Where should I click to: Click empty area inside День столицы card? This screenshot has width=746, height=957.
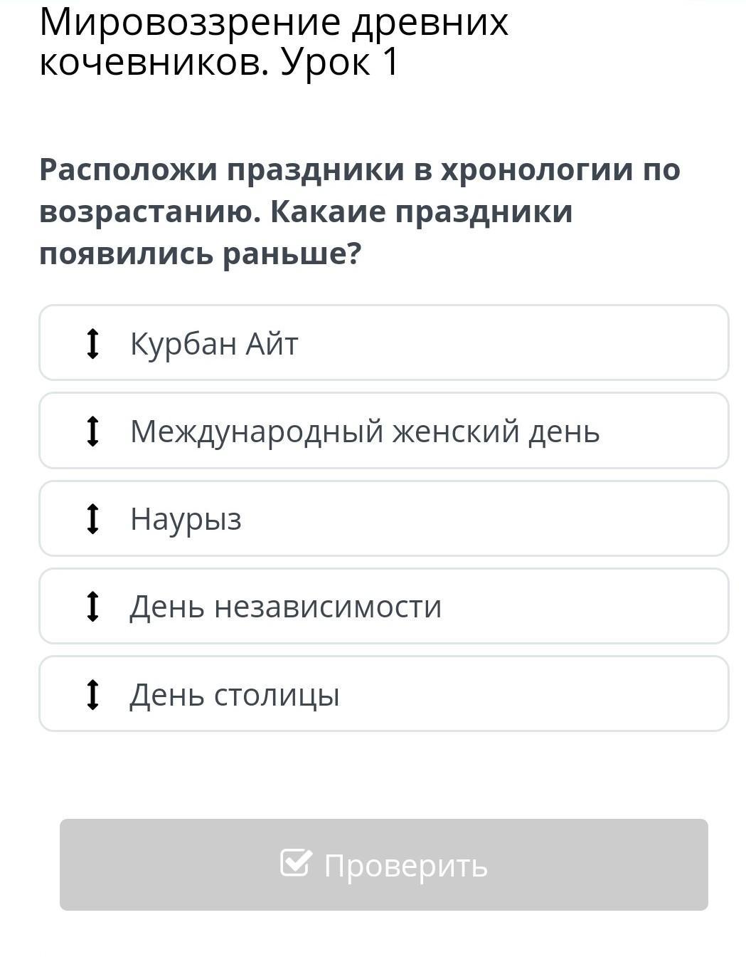click(533, 694)
